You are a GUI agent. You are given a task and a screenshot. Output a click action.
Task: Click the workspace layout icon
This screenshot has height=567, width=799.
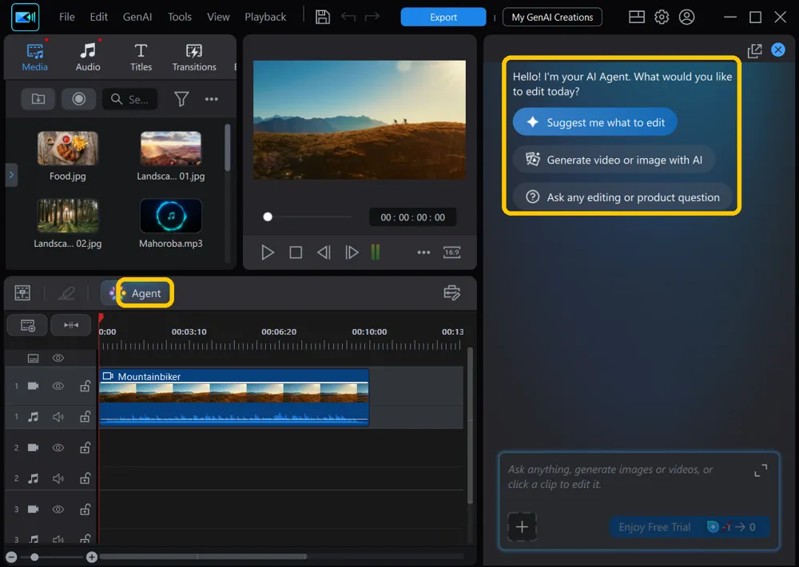click(637, 17)
